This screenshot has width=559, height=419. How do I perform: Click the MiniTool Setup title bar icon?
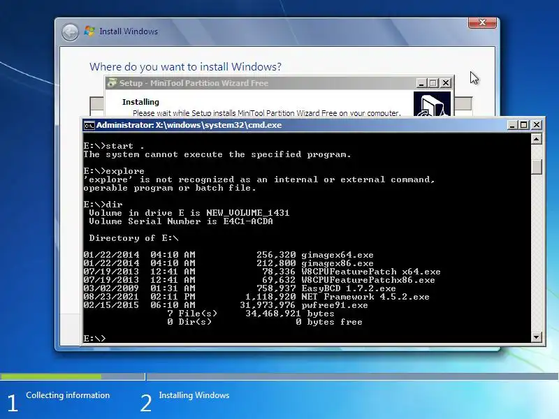tap(112, 83)
